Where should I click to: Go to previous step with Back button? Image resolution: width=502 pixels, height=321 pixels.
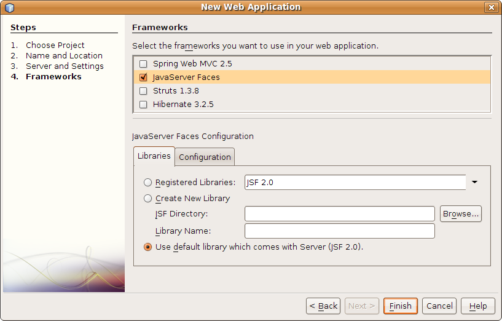click(x=323, y=306)
